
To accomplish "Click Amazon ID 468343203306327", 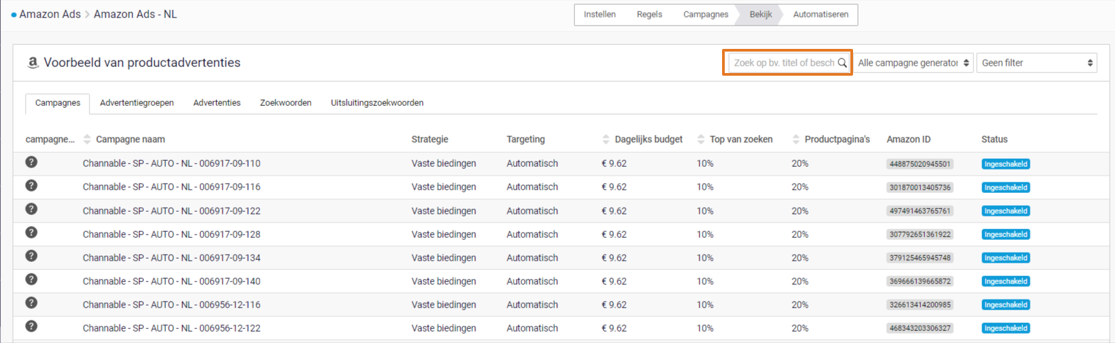I will click(x=920, y=328).
